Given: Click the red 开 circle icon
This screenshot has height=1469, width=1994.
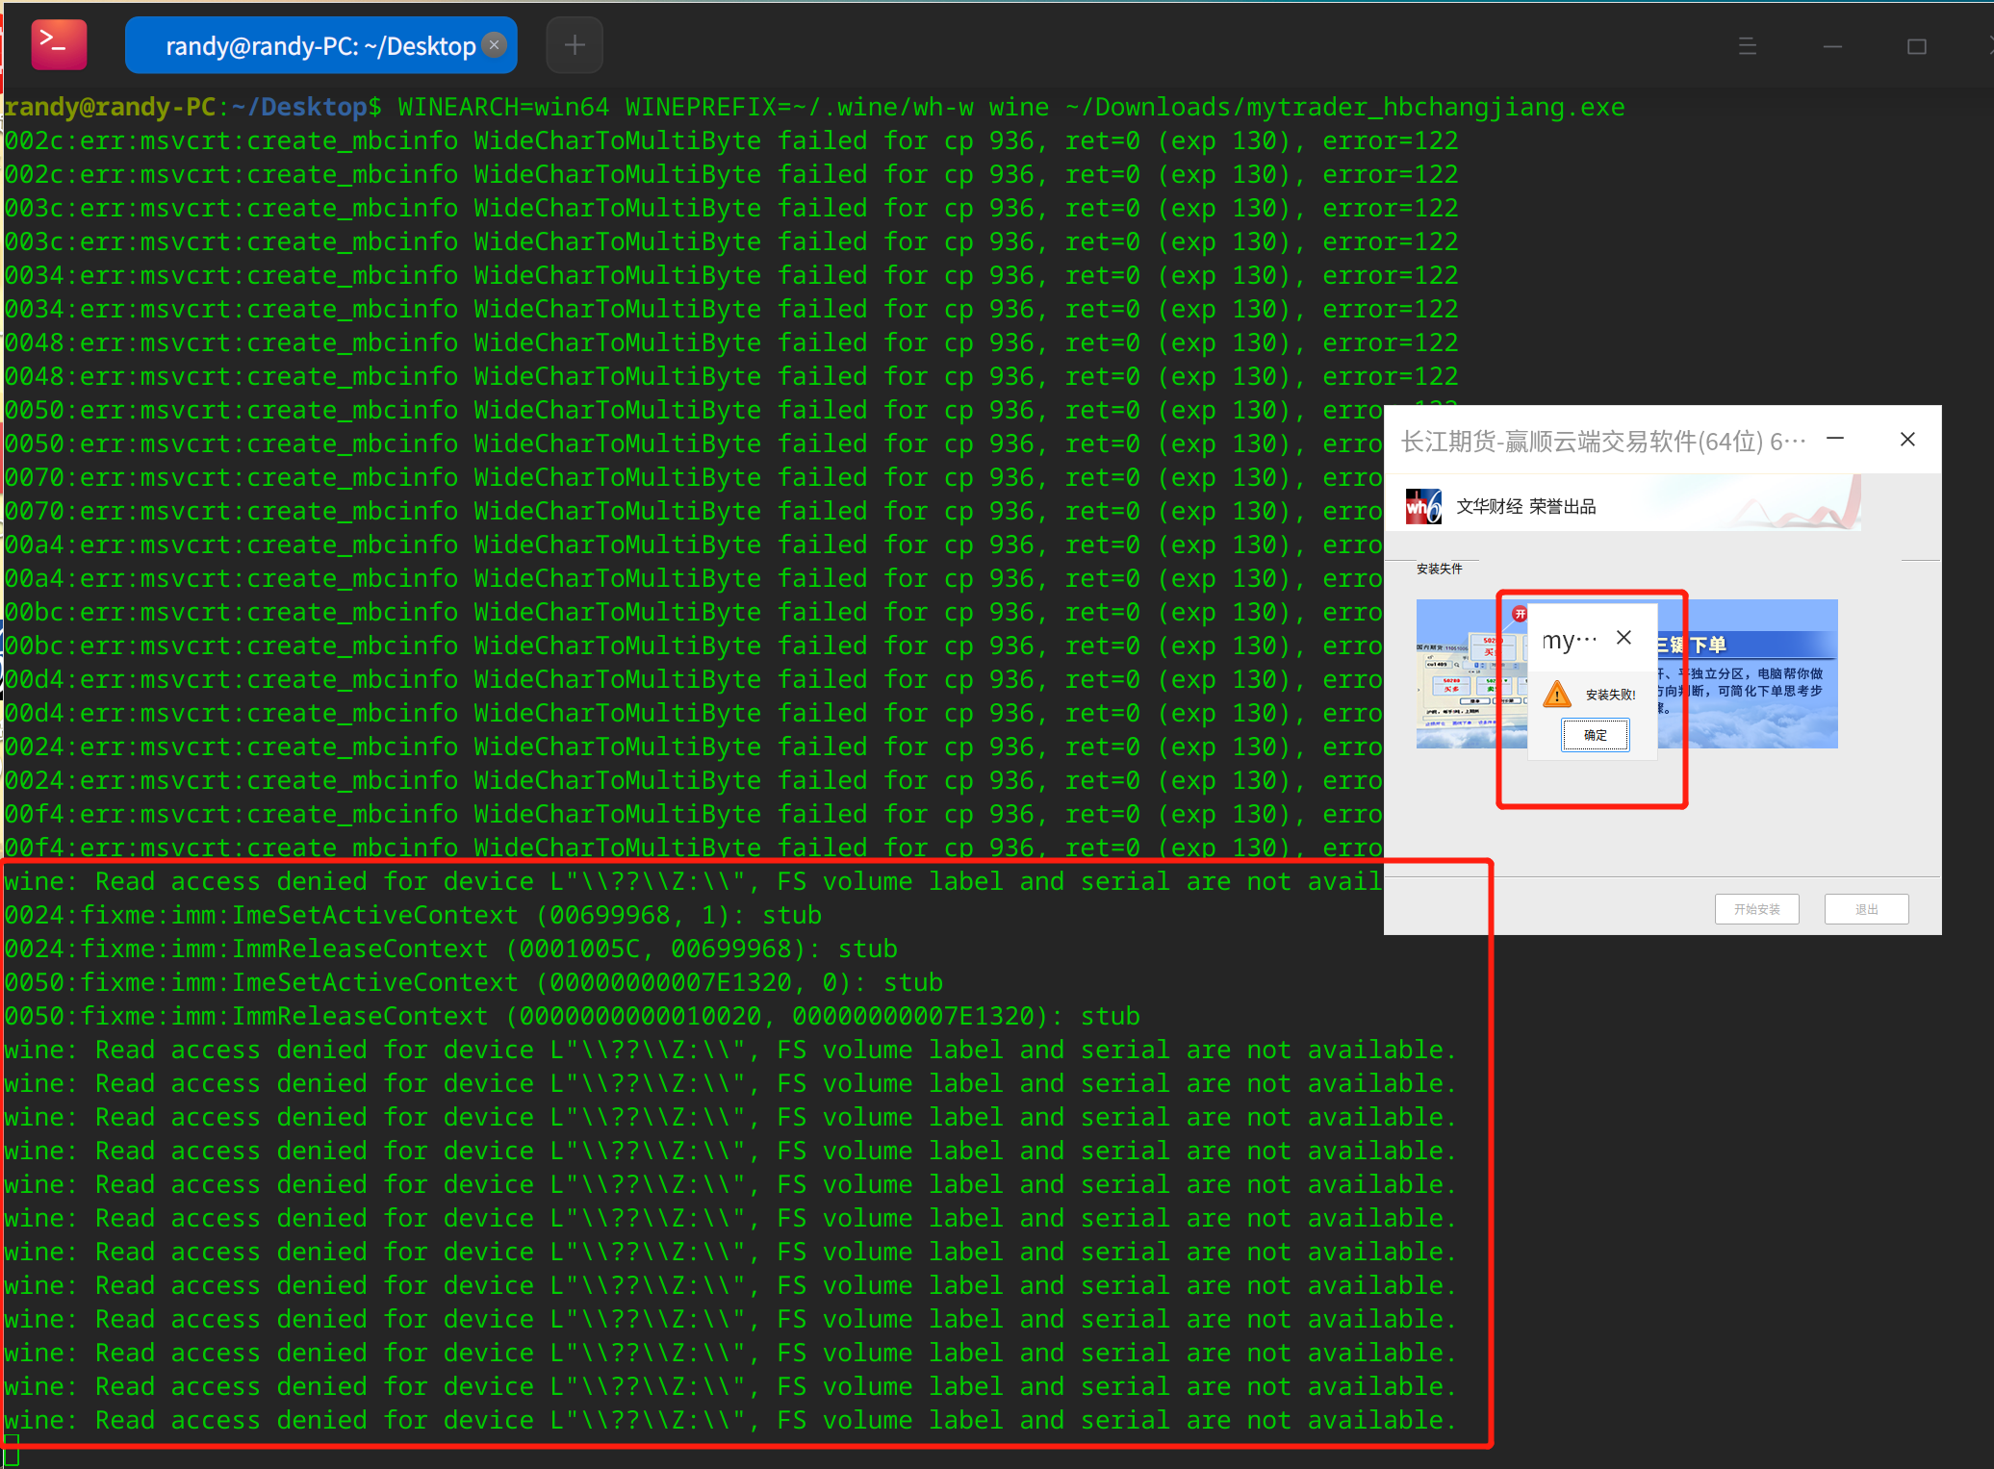Looking at the screenshot, I should [1520, 614].
